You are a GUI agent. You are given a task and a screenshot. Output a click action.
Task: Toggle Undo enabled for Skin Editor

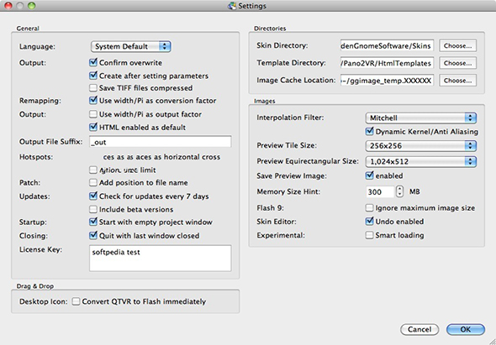369,221
